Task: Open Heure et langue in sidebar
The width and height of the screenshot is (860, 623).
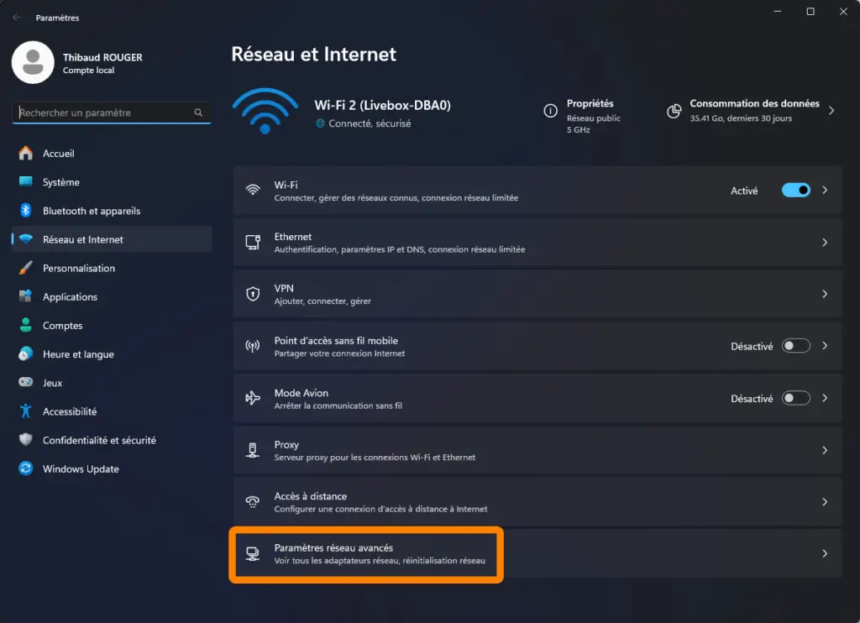Action: coord(112,353)
